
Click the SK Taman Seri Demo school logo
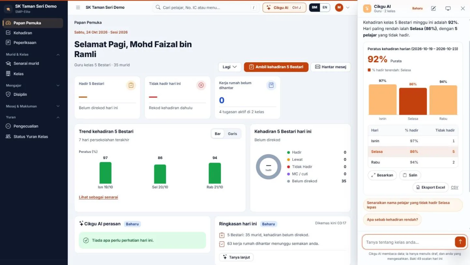[x=8, y=9]
